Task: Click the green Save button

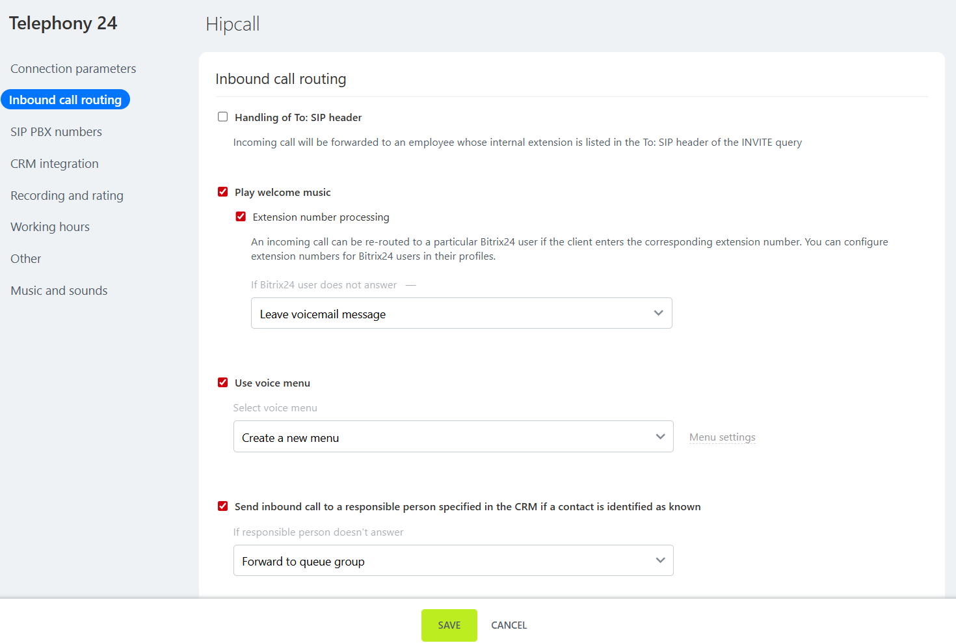Action: (449, 625)
